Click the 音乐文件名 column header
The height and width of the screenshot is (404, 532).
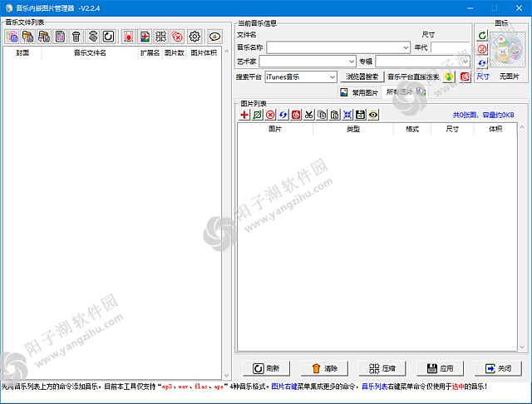[90, 53]
